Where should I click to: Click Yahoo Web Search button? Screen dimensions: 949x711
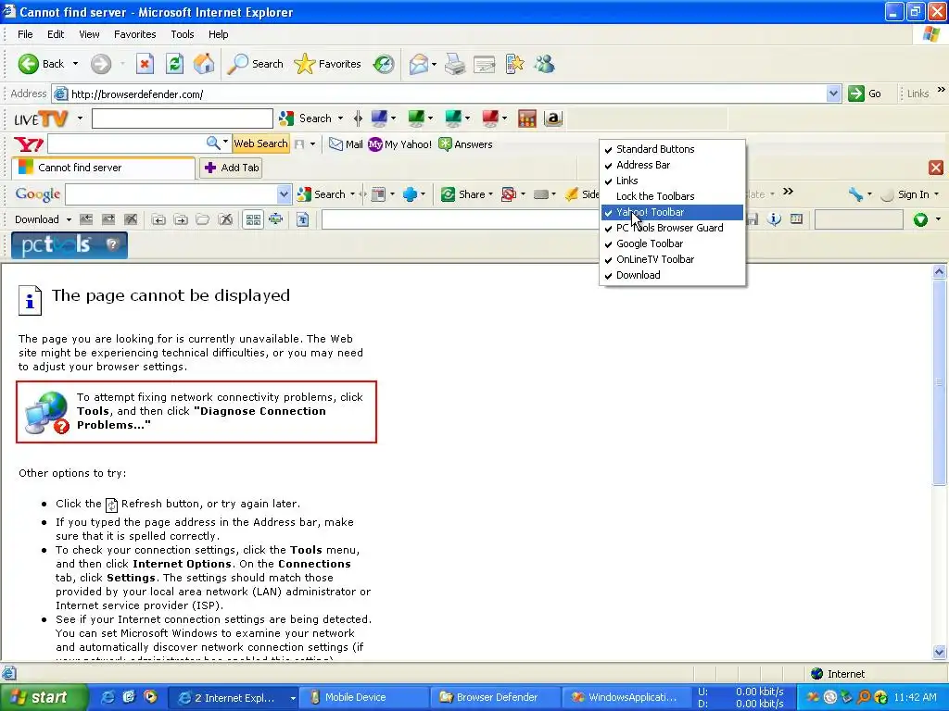(x=260, y=143)
